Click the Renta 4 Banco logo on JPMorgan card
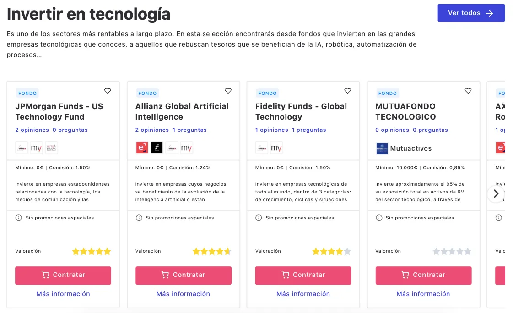 [51, 148]
